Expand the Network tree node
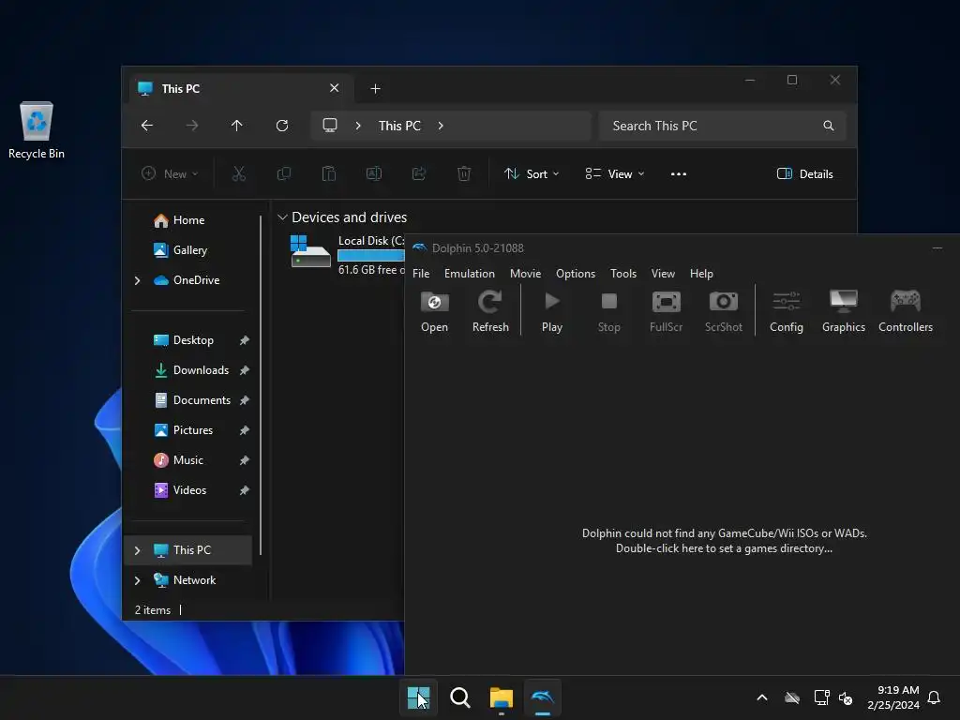The image size is (960, 720). [x=137, y=580]
